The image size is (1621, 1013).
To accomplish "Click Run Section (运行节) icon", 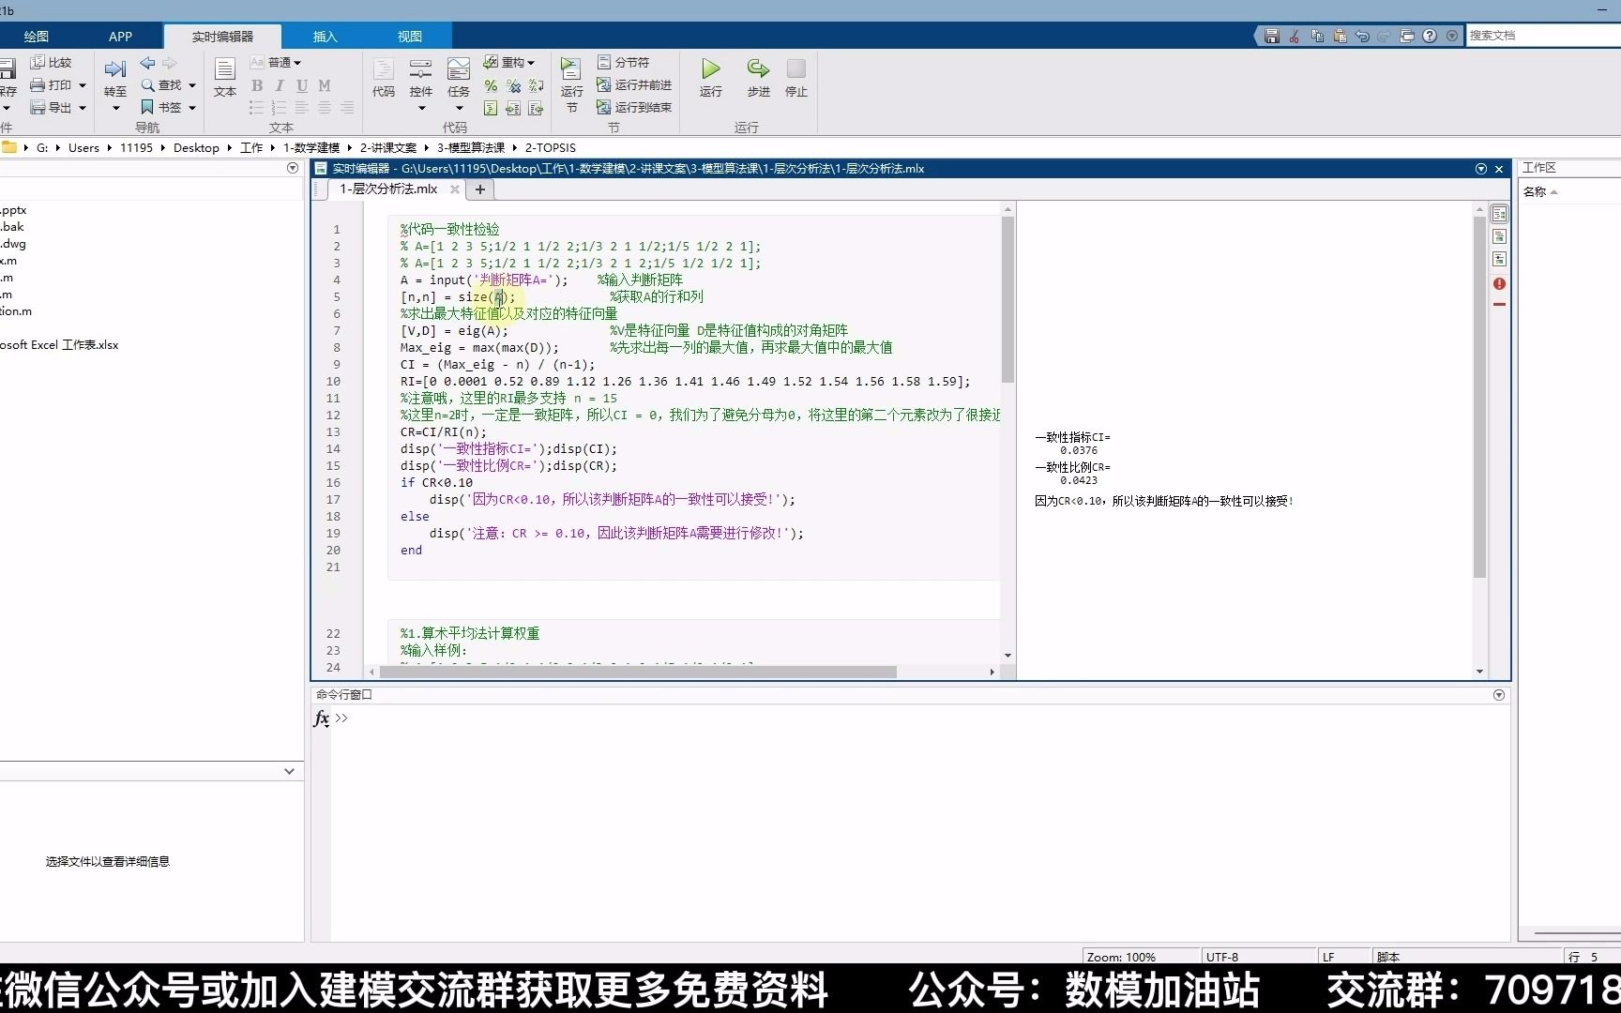I will click(571, 68).
